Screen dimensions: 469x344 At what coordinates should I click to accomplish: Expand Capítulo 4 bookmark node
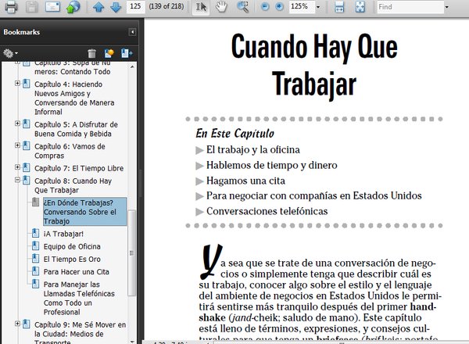(x=18, y=83)
